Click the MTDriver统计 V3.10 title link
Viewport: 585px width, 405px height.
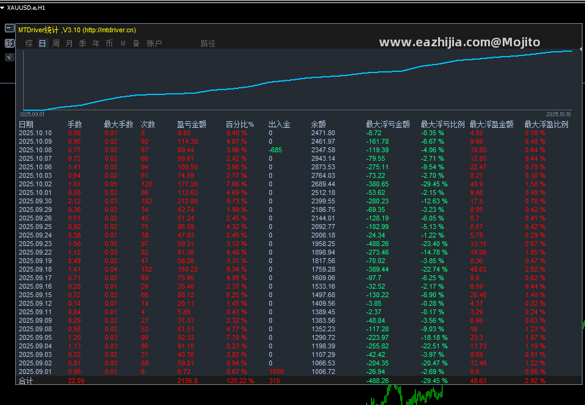(77, 30)
